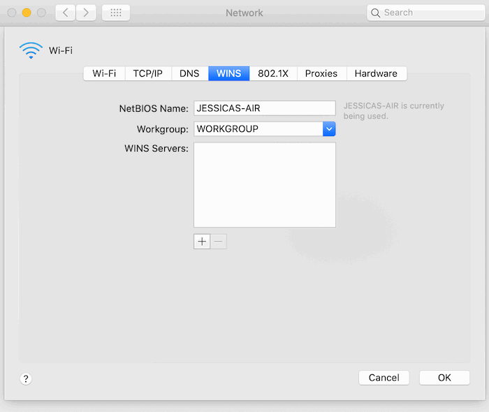Switch to the Wi-Fi tab
The width and height of the screenshot is (489, 412).
(104, 73)
